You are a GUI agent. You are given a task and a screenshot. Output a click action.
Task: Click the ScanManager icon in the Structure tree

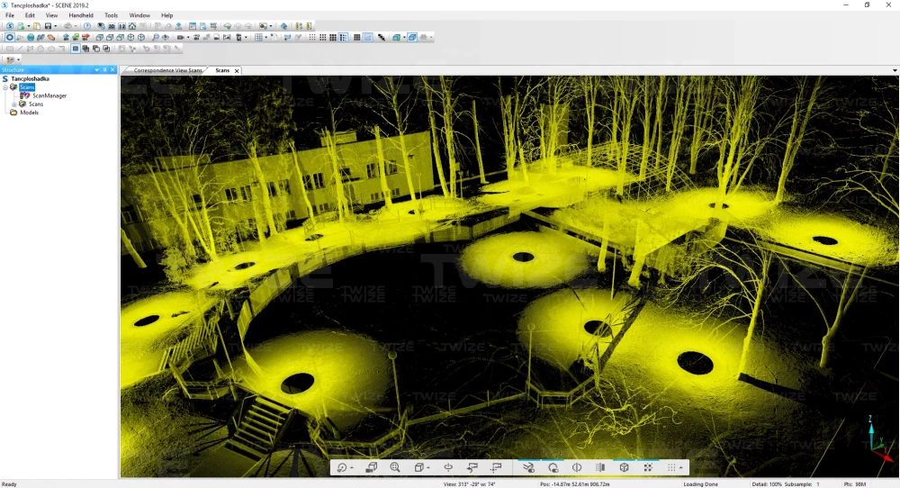25,95
